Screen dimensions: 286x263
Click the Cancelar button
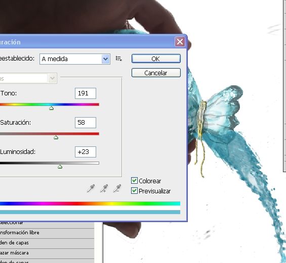click(156, 73)
